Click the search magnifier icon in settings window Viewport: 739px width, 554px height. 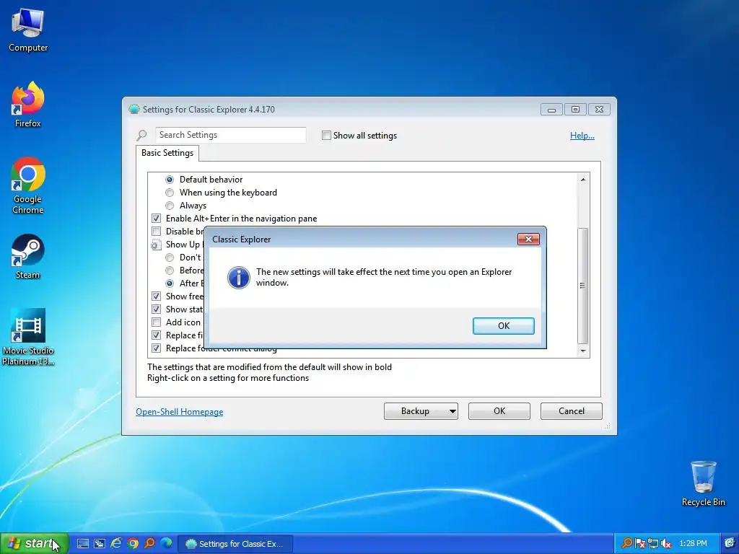click(x=142, y=135)
